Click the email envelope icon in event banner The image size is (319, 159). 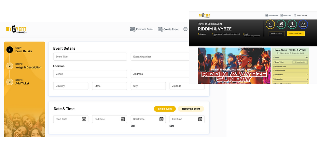click(243, 34)
